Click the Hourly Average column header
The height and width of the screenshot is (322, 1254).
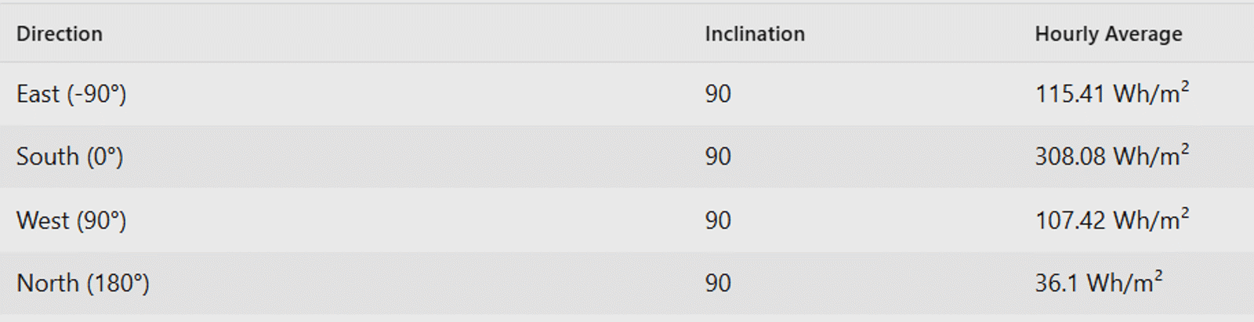(x=1108, y=34)
